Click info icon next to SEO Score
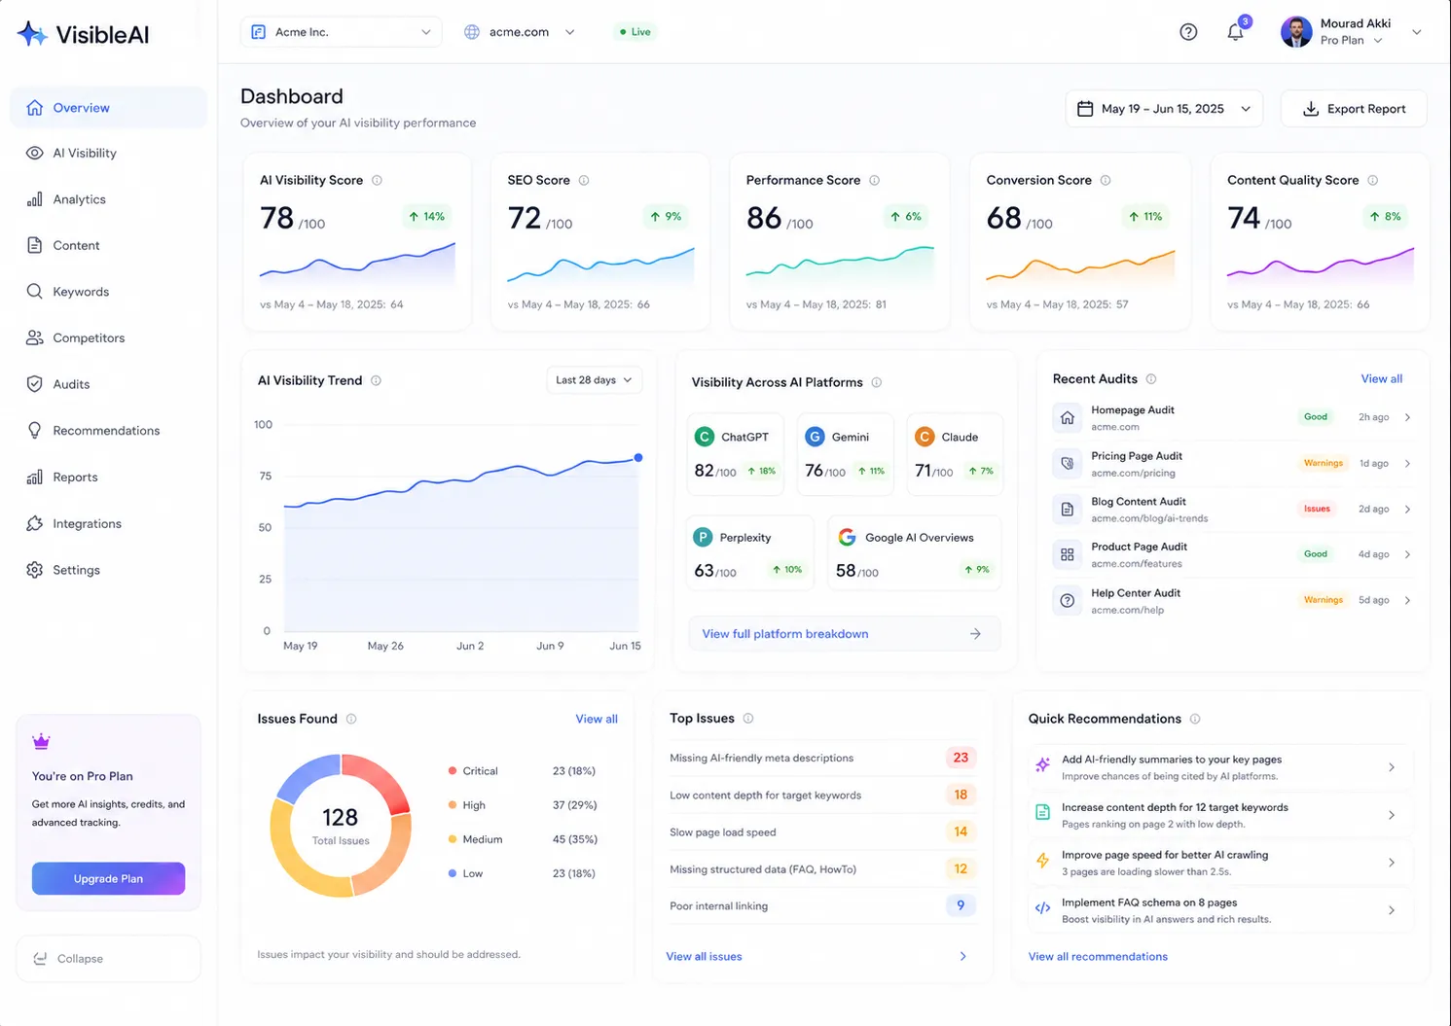Viewport: 1451px width, 1026px height. [584, 180]
